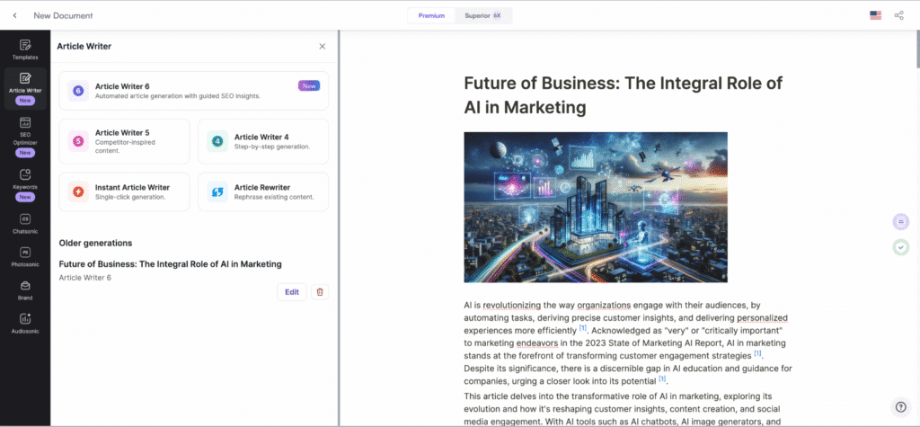Click the share icon in header
Viewport: 920px width, 427px height.
click(x=898, y=15)
